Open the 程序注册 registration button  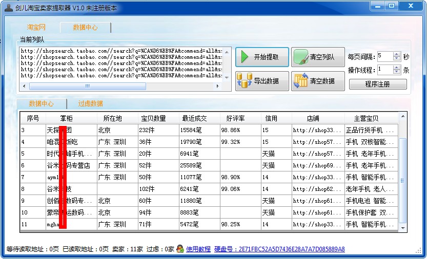[378, 84]
